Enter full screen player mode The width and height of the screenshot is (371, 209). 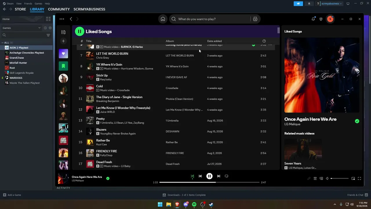coord(359,179)
